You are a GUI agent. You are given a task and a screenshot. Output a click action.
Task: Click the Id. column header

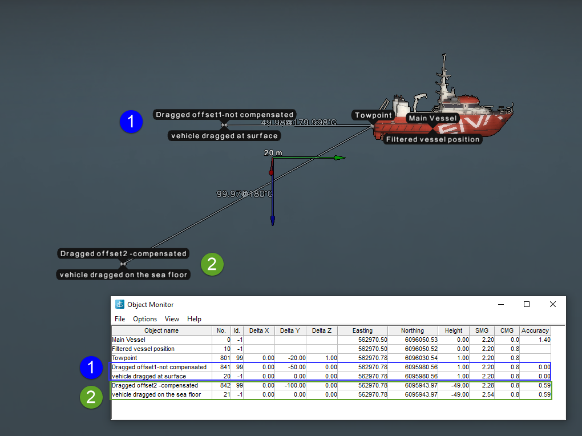[237, 330]
